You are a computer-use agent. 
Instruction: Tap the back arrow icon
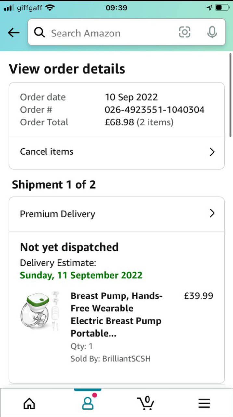(14, 33)
